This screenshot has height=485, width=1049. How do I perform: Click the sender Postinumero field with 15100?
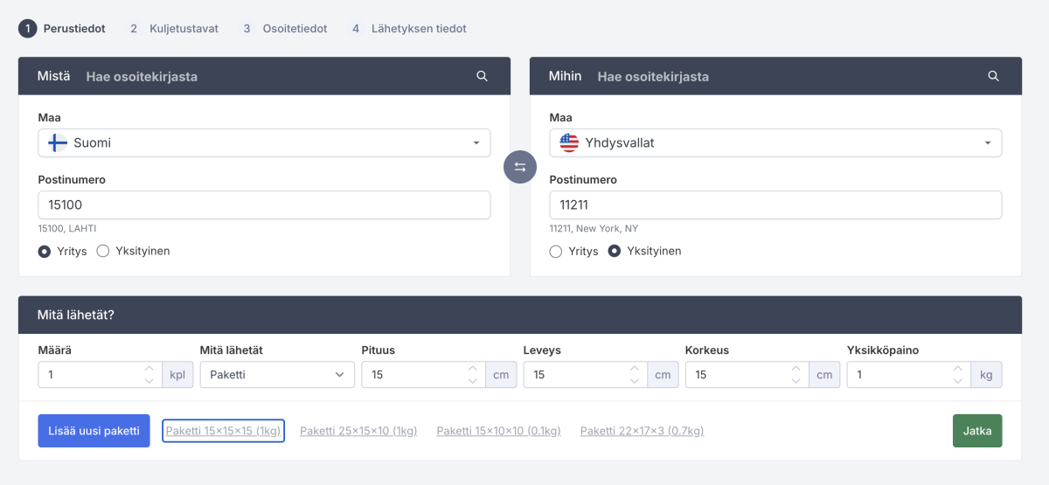(x=264, y=205)
